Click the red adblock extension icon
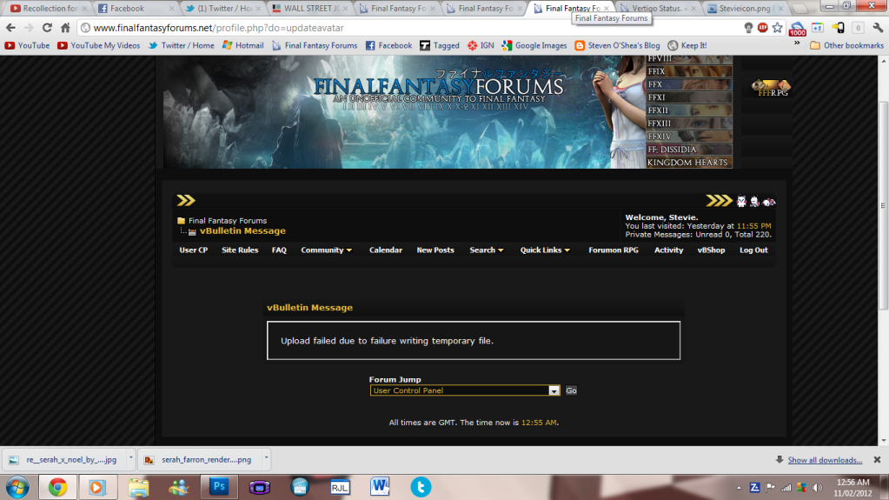889x500 pixels. (763, 27)
